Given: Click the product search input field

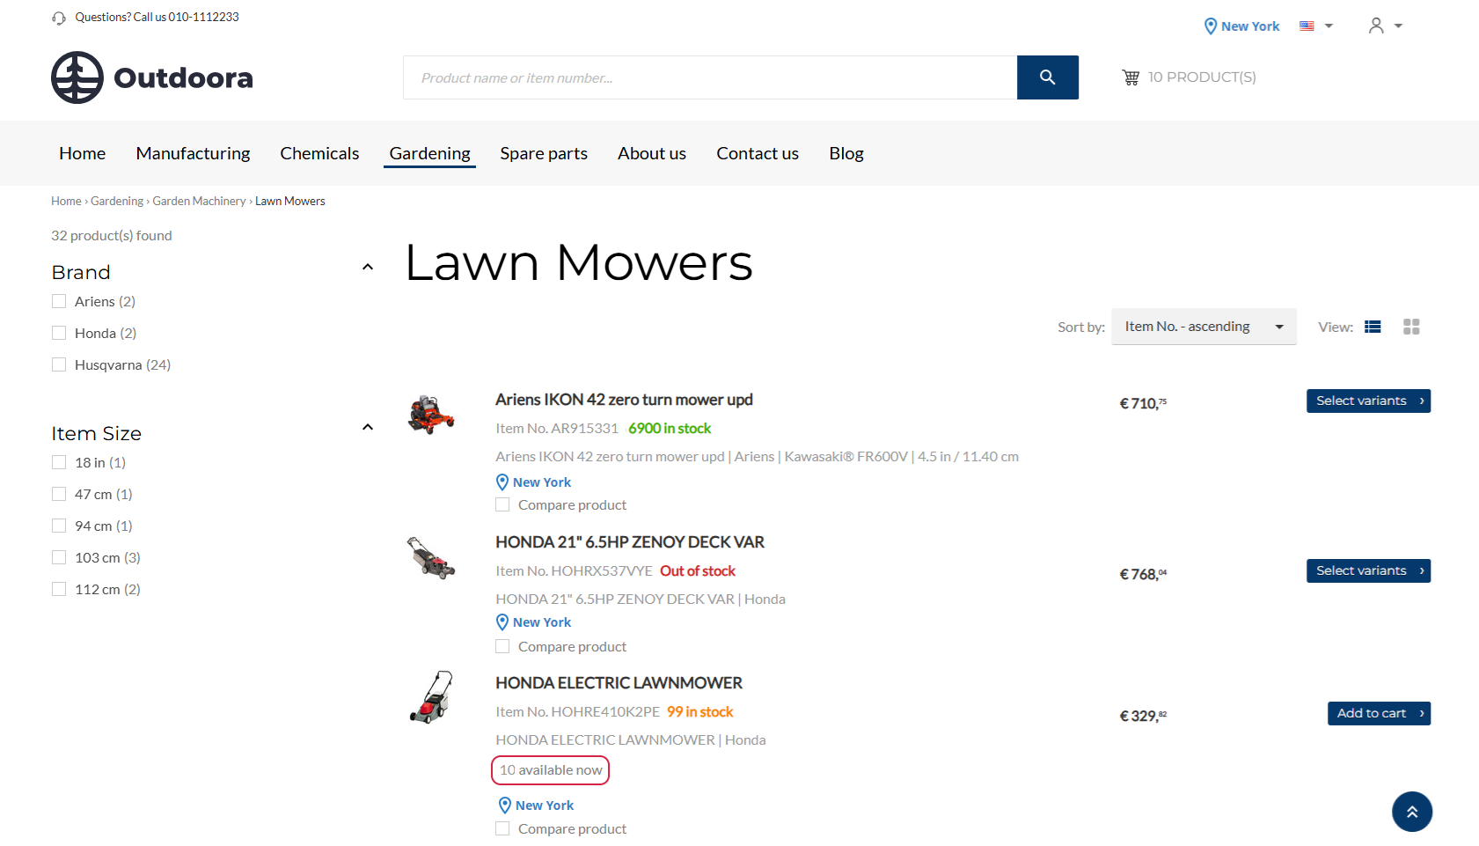Looking at the screenshot, I should [x=709, y=77].
